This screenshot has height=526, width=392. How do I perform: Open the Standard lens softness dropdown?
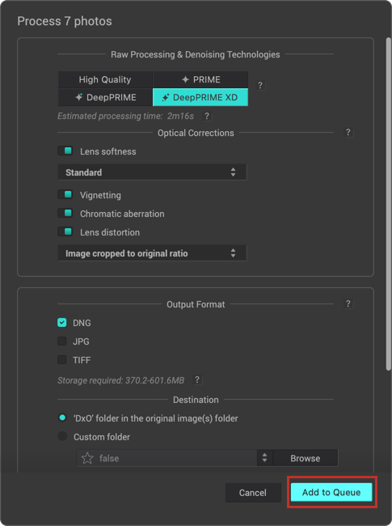tap(153, 172)
